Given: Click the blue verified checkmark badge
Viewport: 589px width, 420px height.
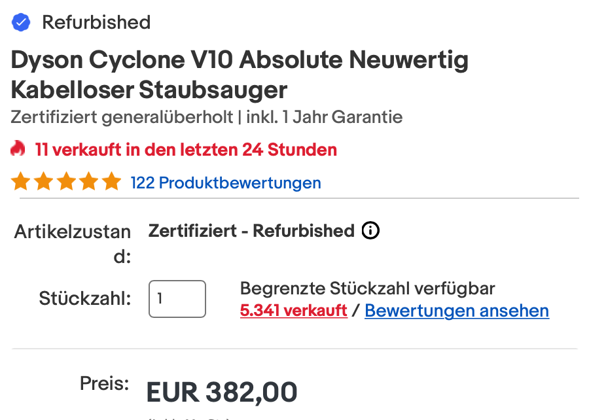Looking at the screenshot, I should tap(21, 23).
